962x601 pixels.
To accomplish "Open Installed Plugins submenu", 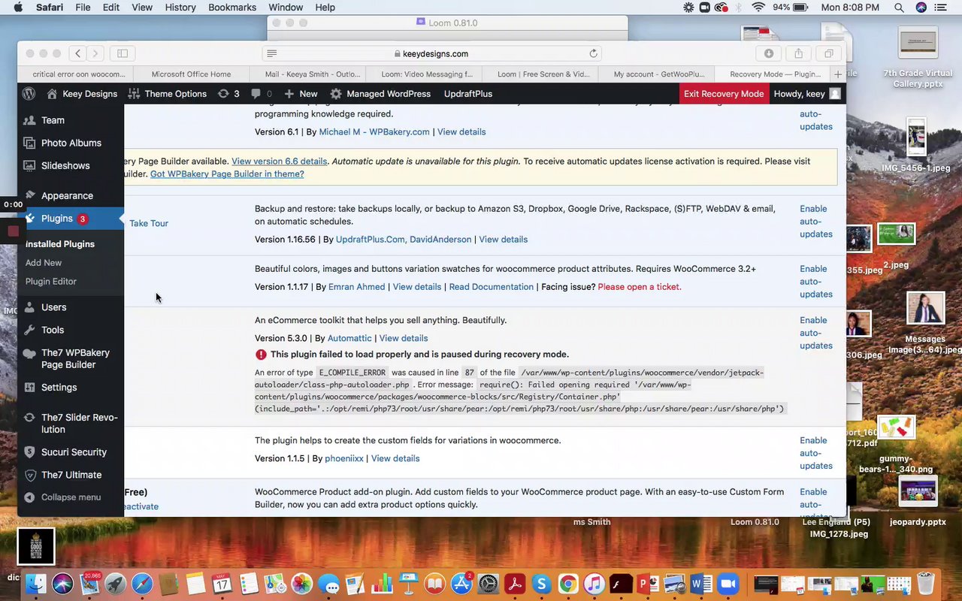I will point(60,244).
